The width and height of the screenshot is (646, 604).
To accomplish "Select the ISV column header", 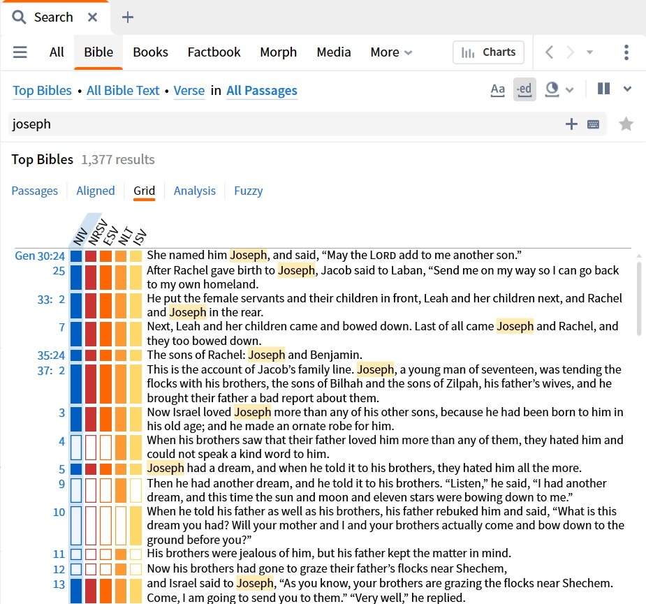I will (140, 237).
